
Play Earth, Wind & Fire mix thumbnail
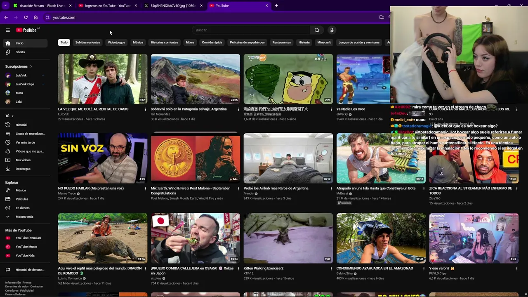point(196,158)
